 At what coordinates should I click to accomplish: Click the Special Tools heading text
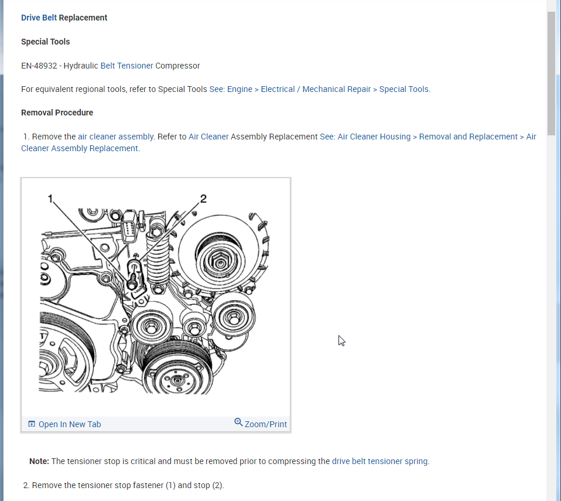point(46,42)
